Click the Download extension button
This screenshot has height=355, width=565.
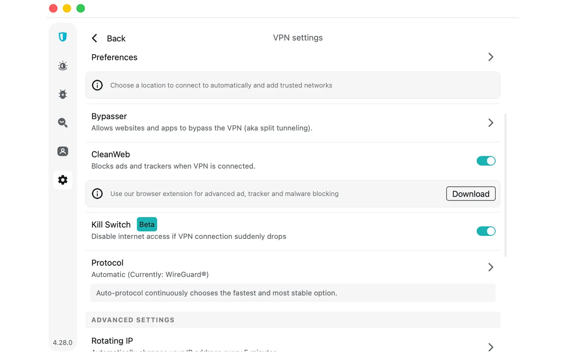coord(471,194)
